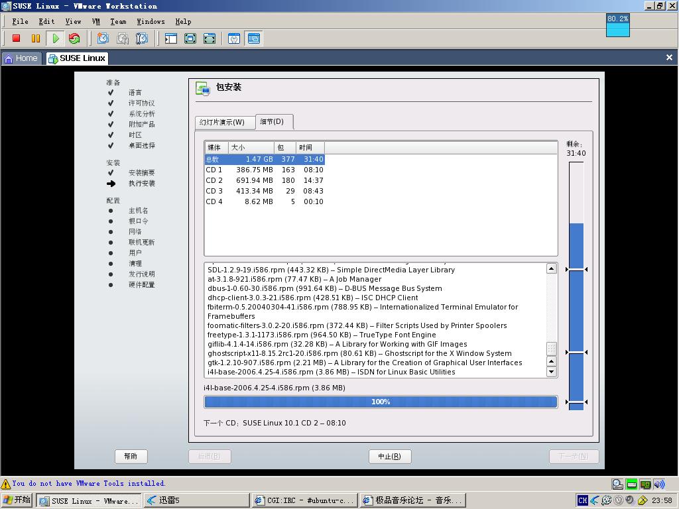The height and width of the screenshot is (509, 679).
Task: Click the hard disk device status icon
Action: point(617,484)
